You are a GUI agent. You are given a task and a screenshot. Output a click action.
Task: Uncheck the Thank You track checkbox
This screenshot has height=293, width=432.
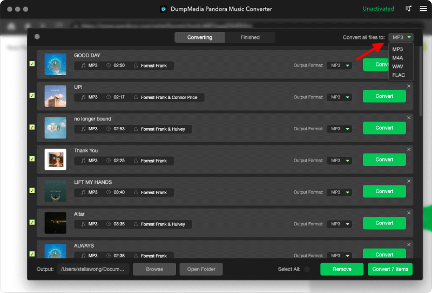coord(32,159)
